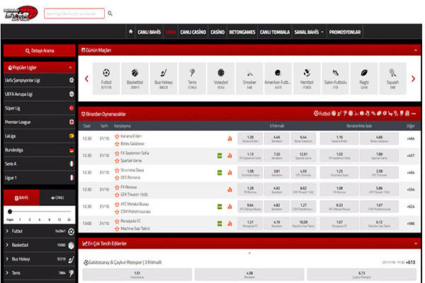425x283 pixels.
Task: Expand the Futbol category in sidebar
Action: tap(8, 231)
